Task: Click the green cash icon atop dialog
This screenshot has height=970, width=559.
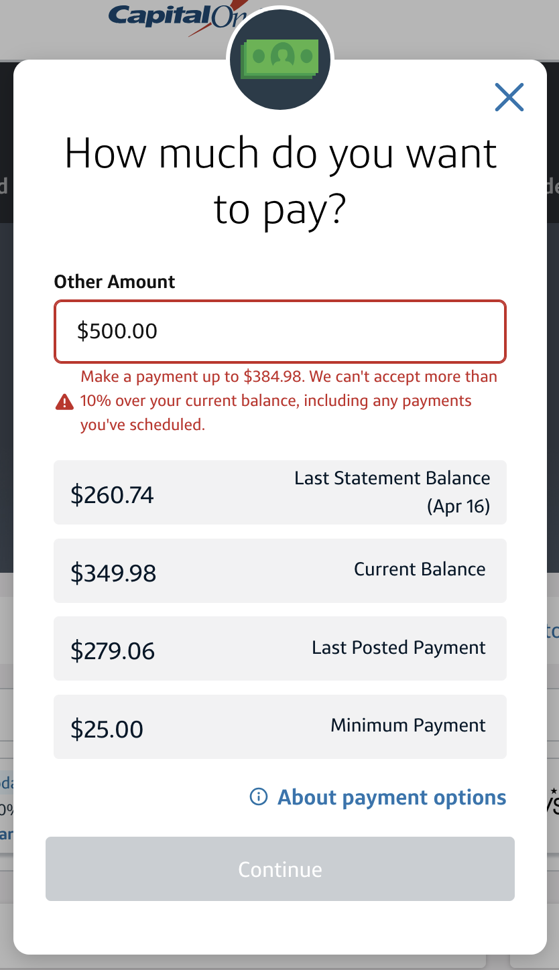Action: (x=280, y=59)
